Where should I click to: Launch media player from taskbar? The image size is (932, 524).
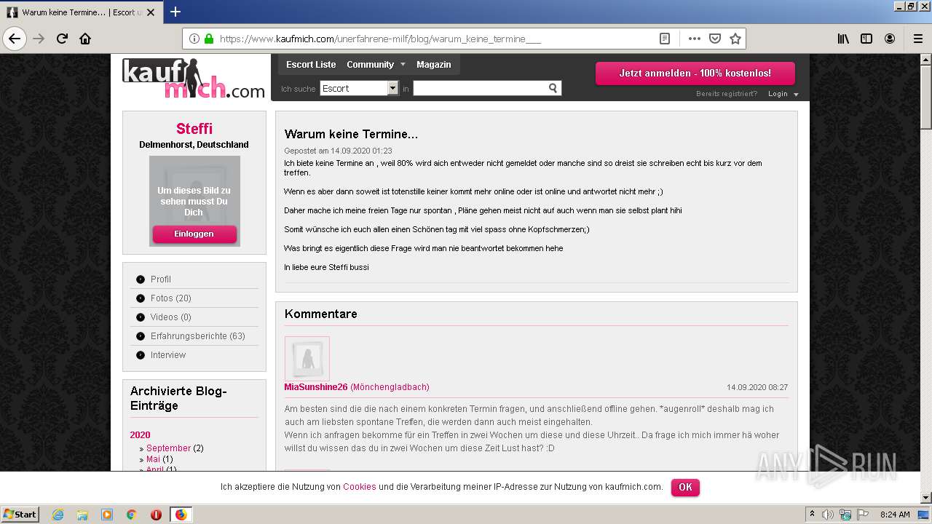coord(107,515)
